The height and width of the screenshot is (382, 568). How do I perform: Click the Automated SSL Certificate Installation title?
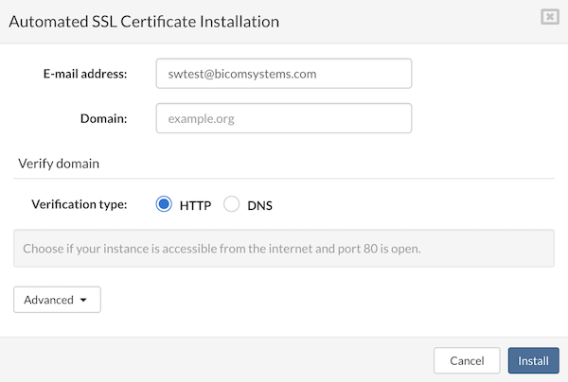point(143,20)
